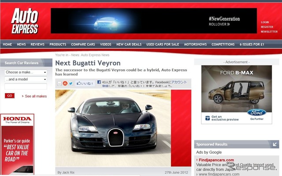Open the NEWS menu item
The width and height of the screenshot is (282, 176).
pos(21,44)
